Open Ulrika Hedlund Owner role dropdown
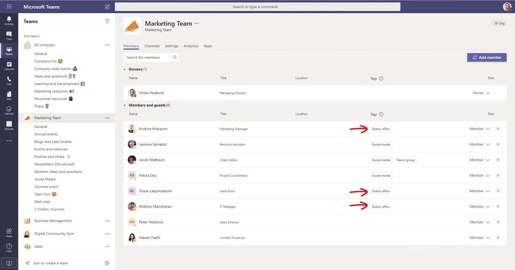Viewport: 515px width, 270px height. pyautogui.click(x=481, y=93)
